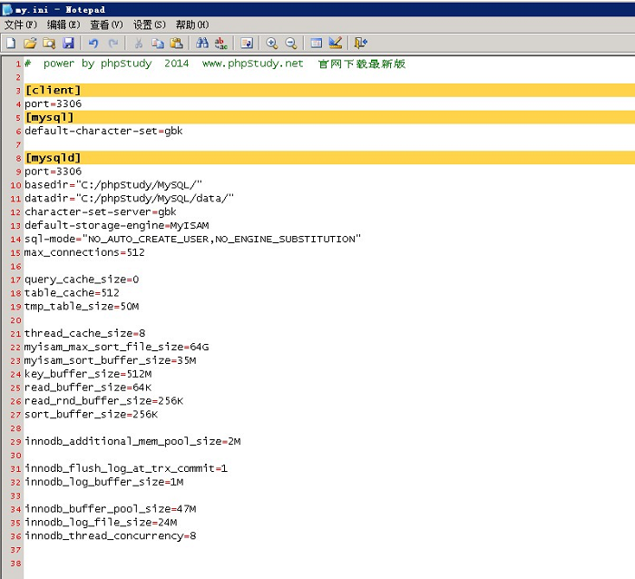Viewport: 635px width, 579px height.
Task: Click the basedir path line
Action: click(113, 185)
